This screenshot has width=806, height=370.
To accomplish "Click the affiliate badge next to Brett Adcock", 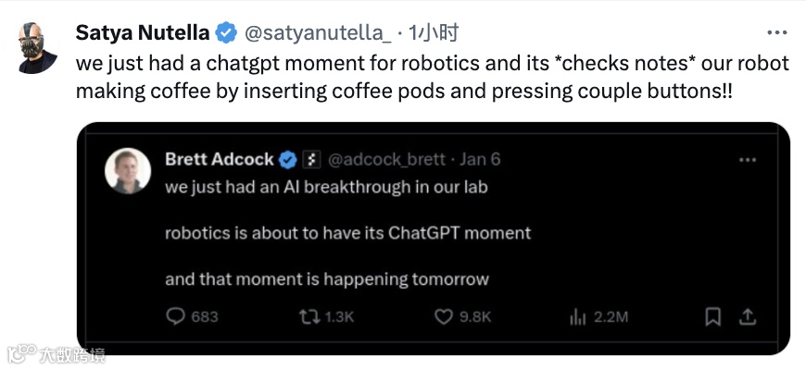I will 311,160.
